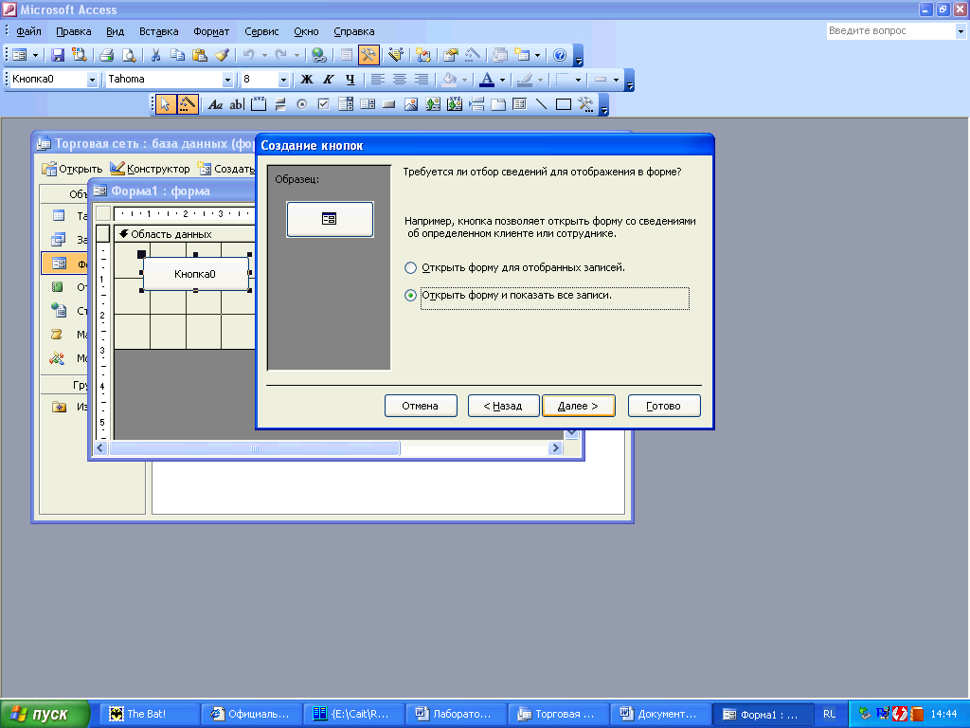Click the Save icon in the toolbar

(x=58, y=55)
